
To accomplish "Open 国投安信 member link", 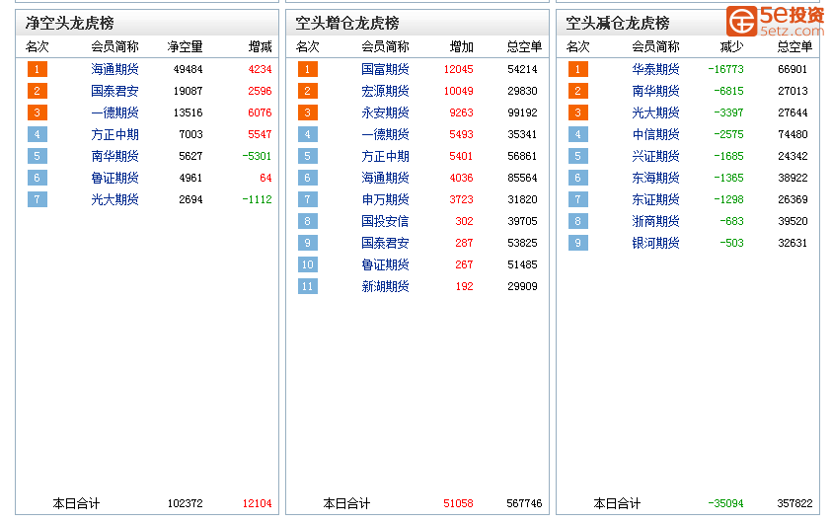I will (385, 221).
